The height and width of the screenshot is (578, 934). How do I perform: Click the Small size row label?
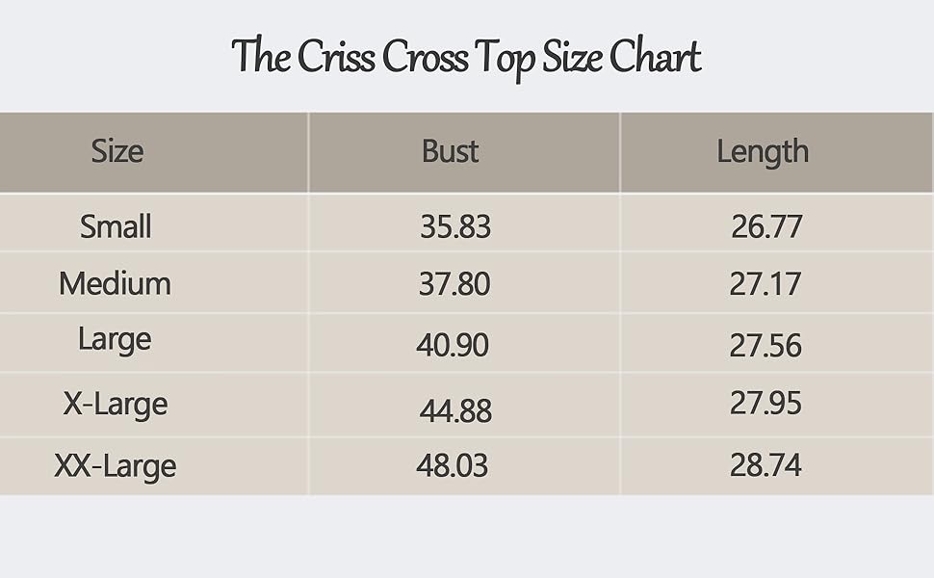click(x=116, y=226)
